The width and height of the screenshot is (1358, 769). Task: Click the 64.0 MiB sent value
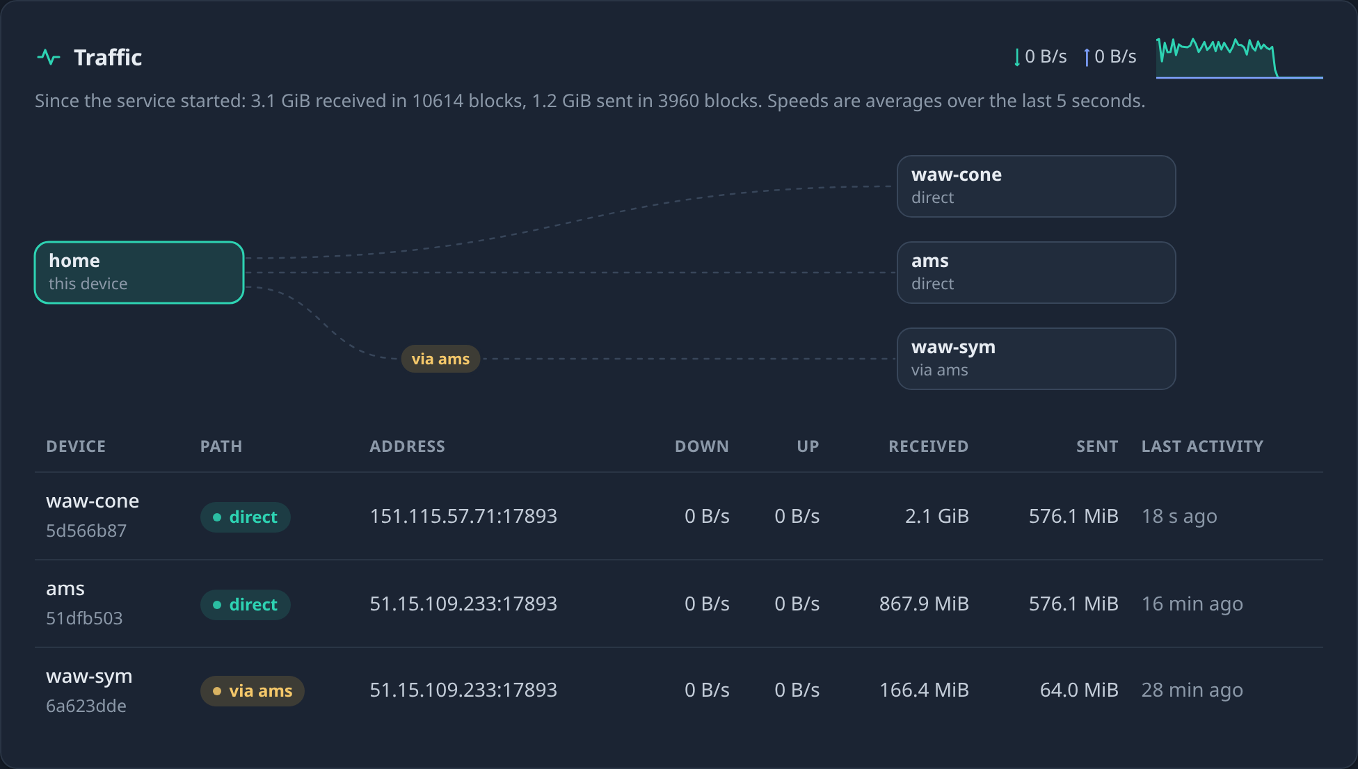point(1079,690)
